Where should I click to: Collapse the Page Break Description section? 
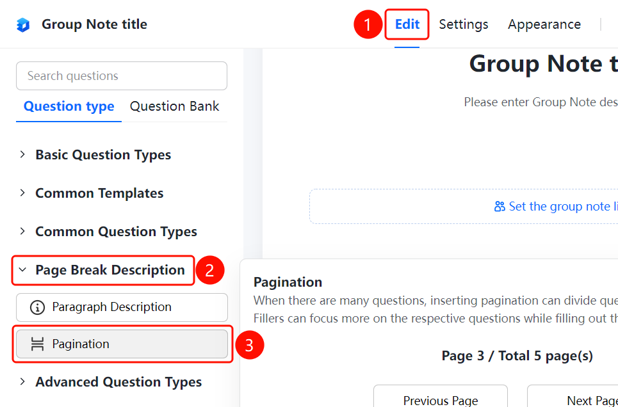pyautogui.click(x=22, y=270)
